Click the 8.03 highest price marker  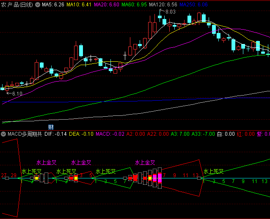click(x=170, y=11)
